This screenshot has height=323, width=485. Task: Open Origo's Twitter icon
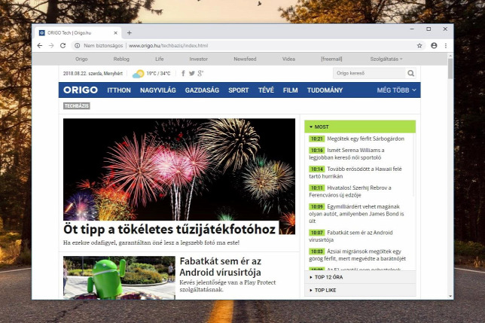click(x=192, y=73)
